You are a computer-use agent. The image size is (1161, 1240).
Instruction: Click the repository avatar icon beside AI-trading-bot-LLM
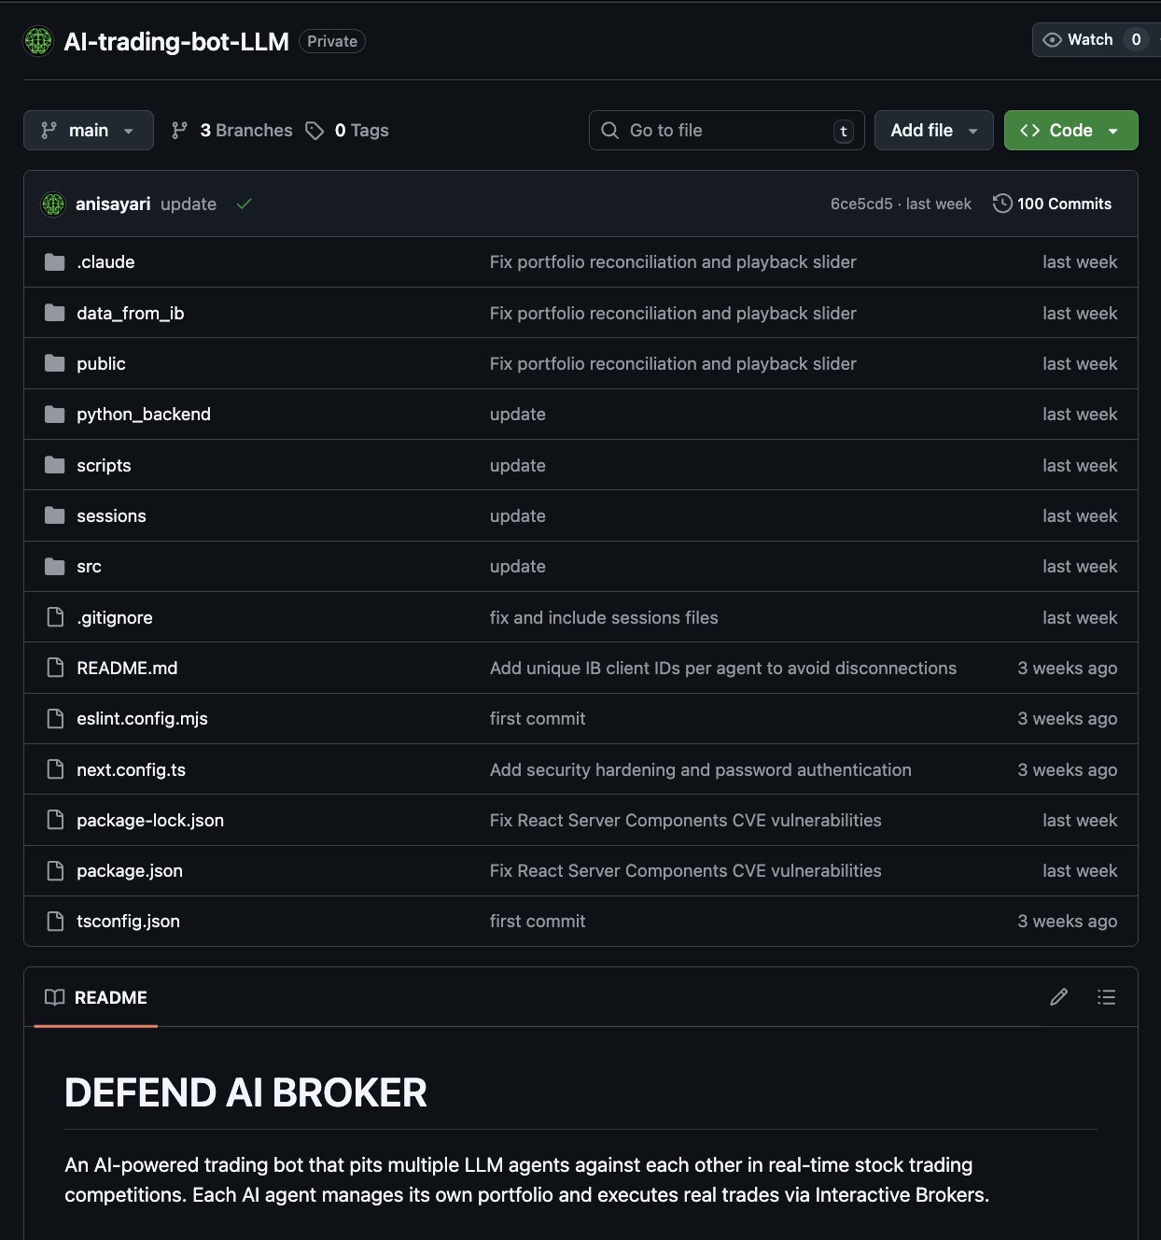click(38, 41)
